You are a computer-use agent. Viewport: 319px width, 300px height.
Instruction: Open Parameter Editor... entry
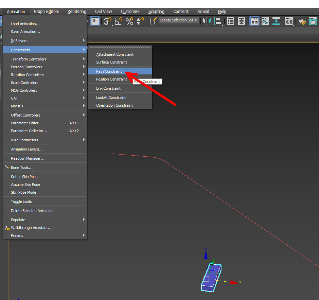coord(45,123)
